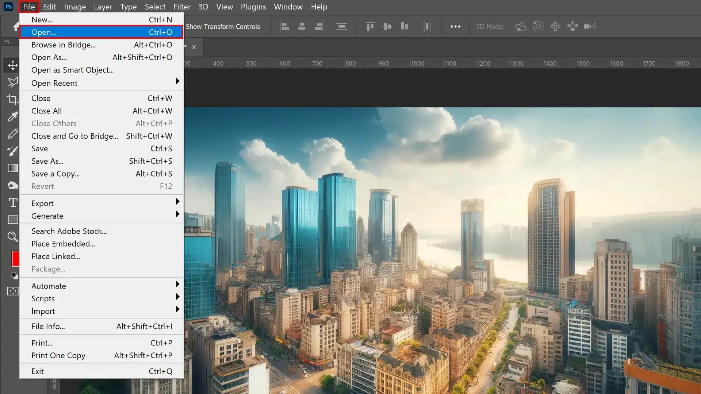The image size is (701, 394).
Task: Select the Rectangle shape tool
Action: coord(13,220)
